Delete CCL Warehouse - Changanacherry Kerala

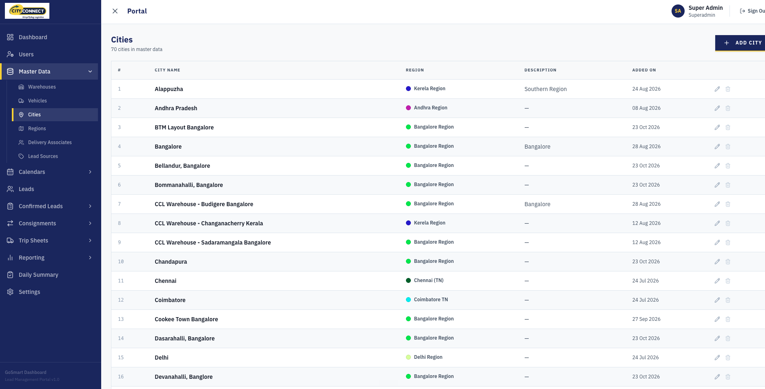[x=728, y=223]
